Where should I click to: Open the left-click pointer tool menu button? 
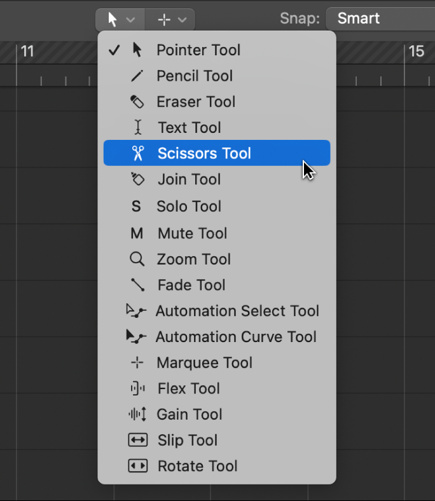tap(120, 20)
